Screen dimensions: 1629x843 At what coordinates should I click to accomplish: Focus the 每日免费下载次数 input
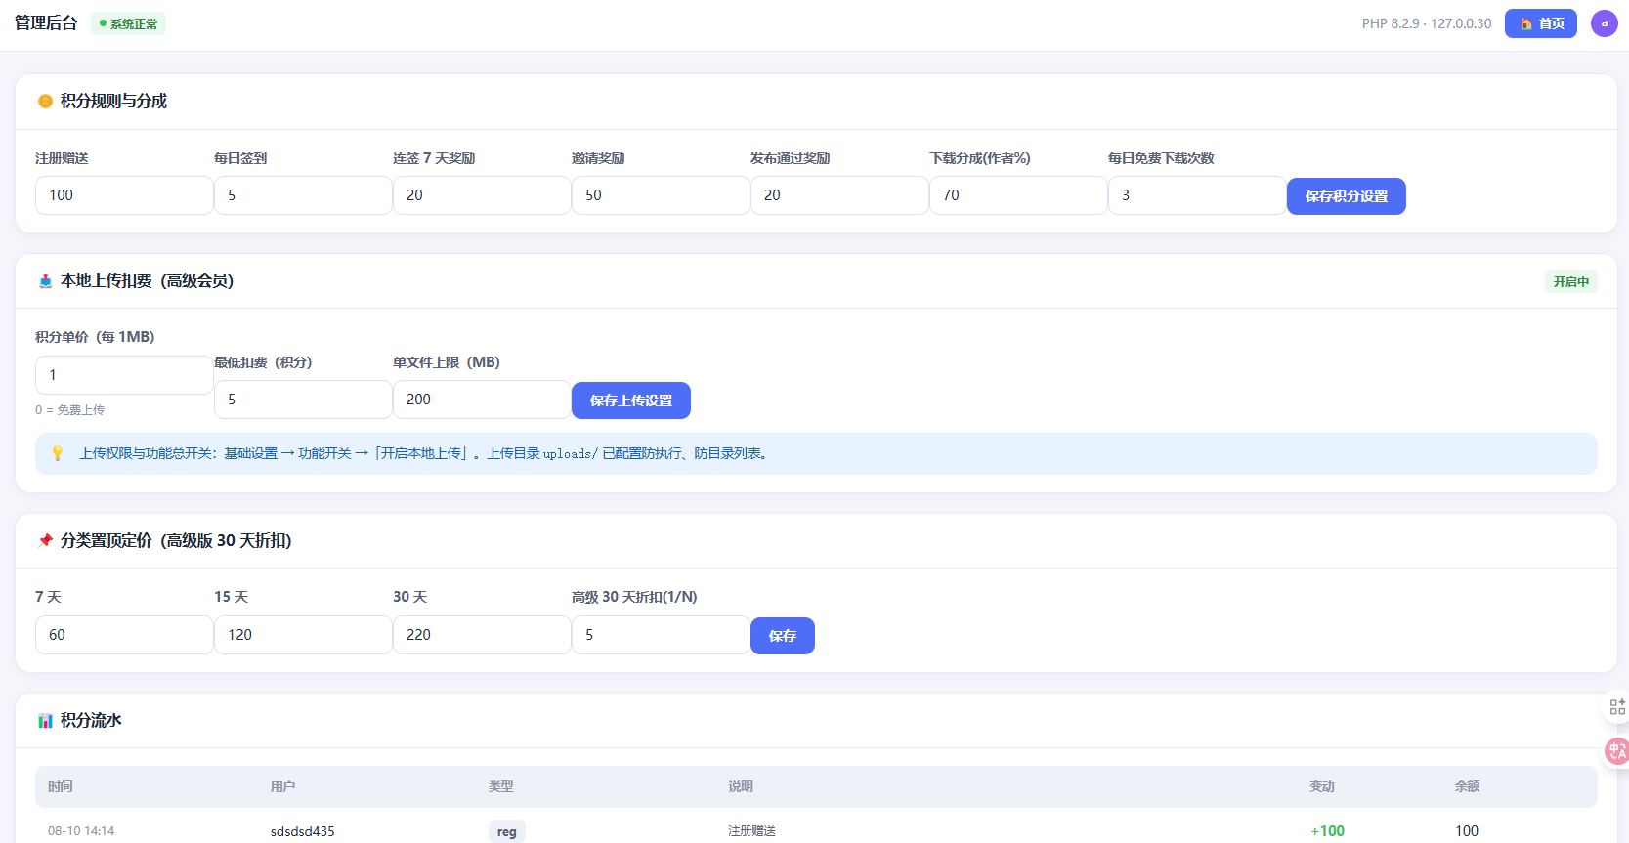click(1197, 195)
